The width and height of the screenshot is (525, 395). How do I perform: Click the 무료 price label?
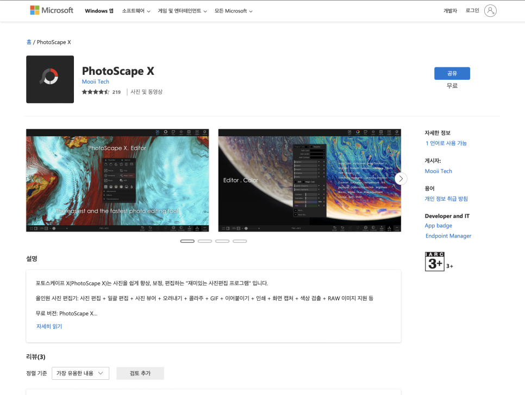pos(452,86)
